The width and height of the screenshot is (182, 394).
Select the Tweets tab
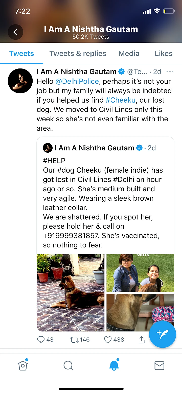coord(21,54)
